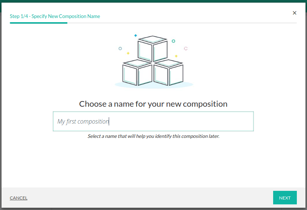Image resolution: width=307 pixels, height=210 pixels.
Task: Click the gray unfilled progress bar track
Action: pyautogui.click(x=182, y=23)
